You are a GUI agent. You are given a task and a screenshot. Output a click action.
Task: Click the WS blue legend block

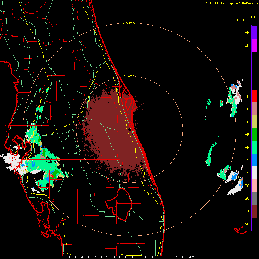click(x=254, y=160)
